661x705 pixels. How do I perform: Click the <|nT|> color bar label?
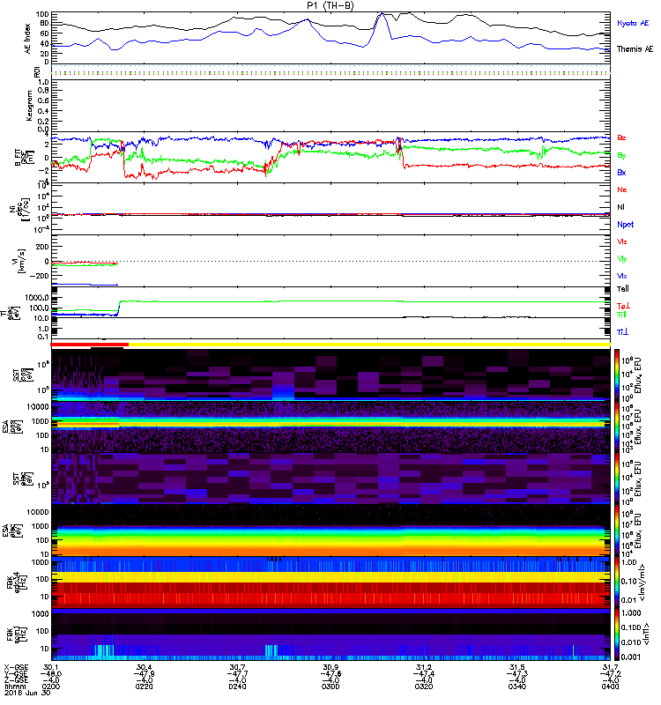tap(646, 634)
